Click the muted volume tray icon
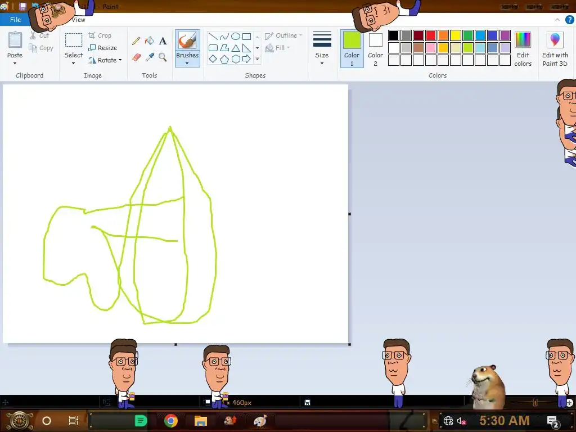 (x=461, y=421)
